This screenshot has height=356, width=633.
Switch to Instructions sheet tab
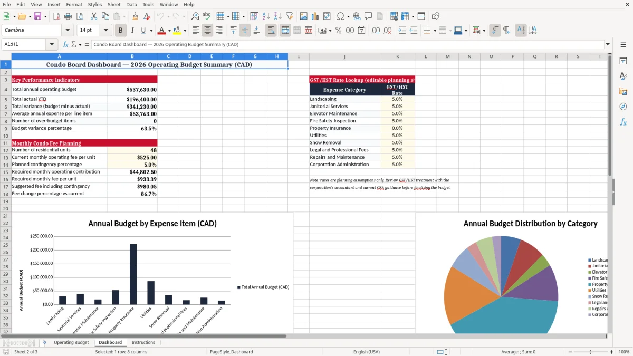(143, 342)
